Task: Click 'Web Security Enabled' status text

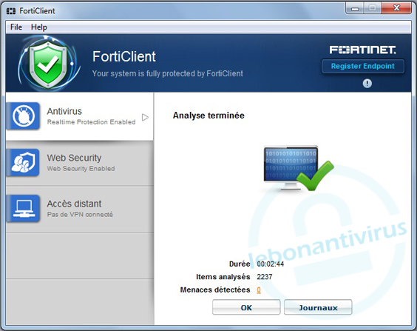Action: pos(81,169)
